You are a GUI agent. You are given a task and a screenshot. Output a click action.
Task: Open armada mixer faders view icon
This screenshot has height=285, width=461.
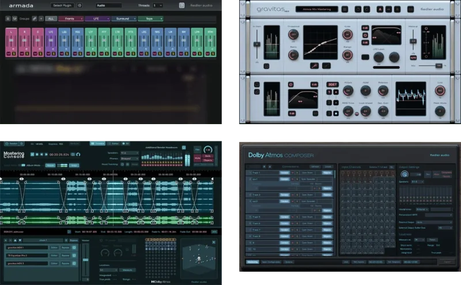[x=14, y=18]
